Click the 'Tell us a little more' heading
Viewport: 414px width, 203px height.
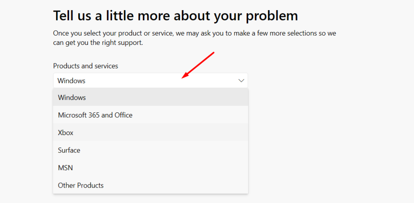click(x=175, y=16)
